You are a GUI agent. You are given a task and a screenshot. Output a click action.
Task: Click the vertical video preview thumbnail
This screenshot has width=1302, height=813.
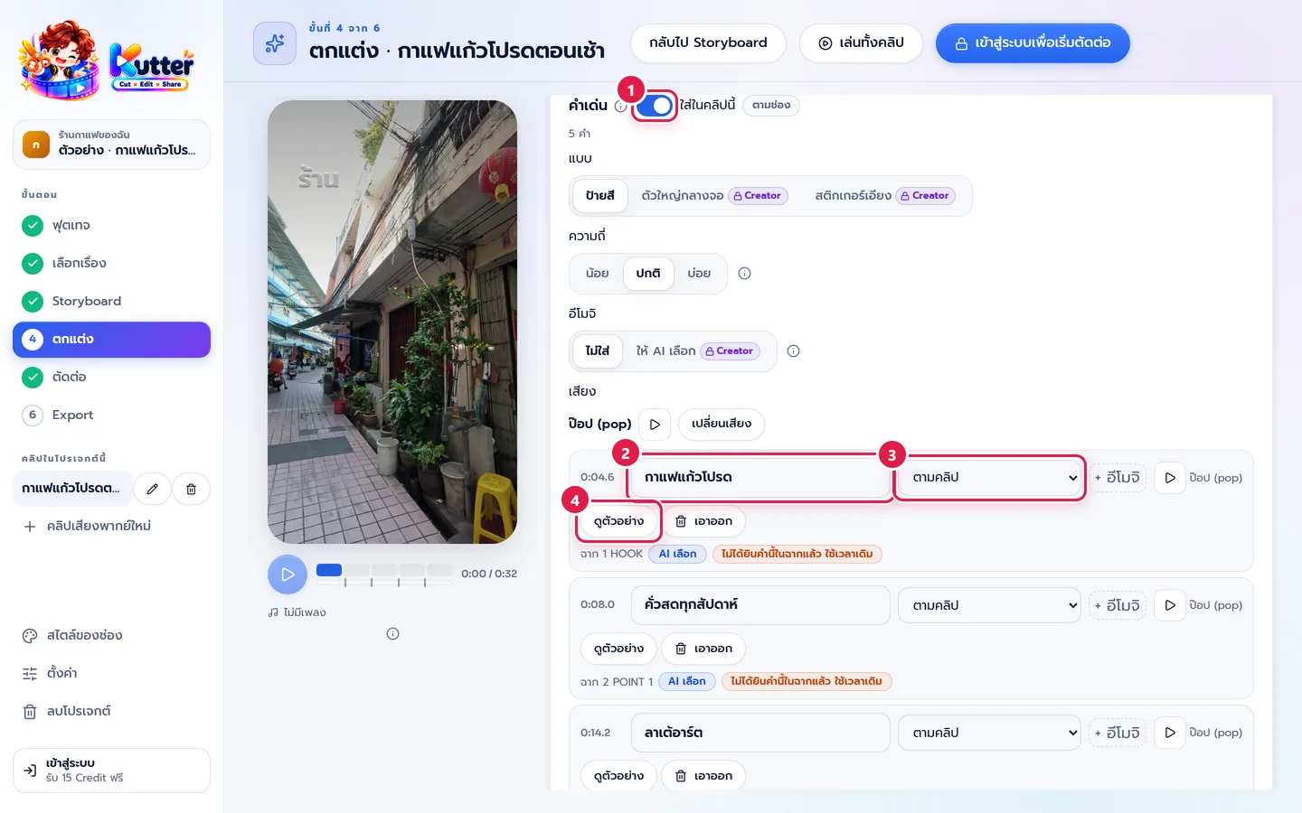[x=392, y=322]
